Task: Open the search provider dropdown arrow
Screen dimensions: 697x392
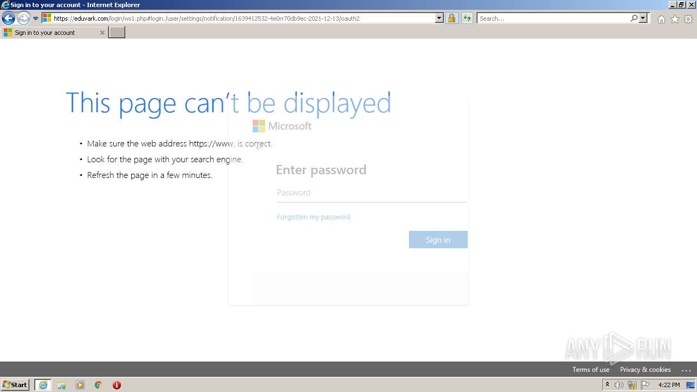Action: click(x=643, y=19)
